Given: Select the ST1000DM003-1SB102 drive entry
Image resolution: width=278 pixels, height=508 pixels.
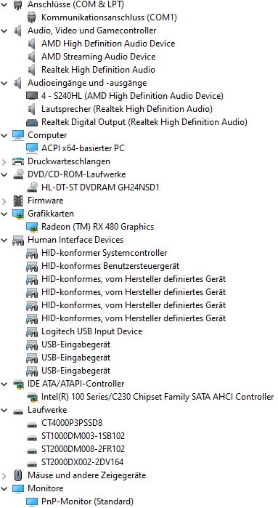Looking at the screenshot, I should point(83,436).
